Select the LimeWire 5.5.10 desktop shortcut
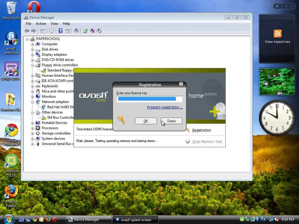The width and height of the screenshot is (299, 224). tap(11, 165)
